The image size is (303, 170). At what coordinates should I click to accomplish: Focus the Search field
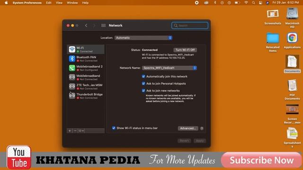190,25
